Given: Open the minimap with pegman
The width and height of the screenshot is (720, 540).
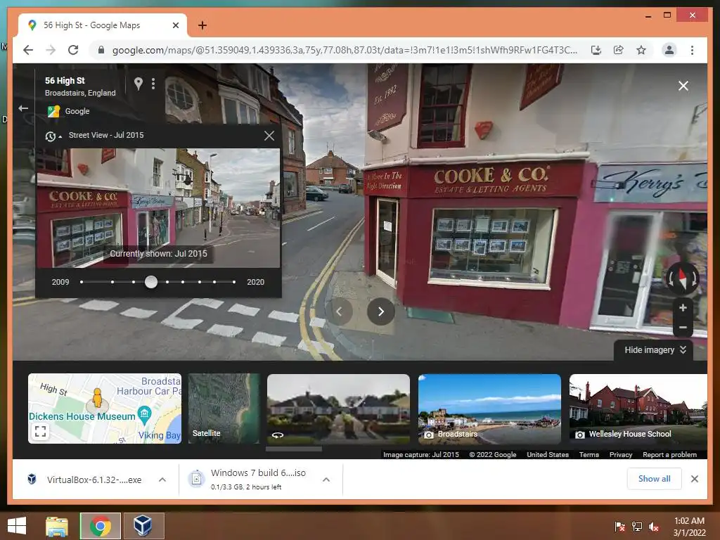Looking at the screenshot, I should 105,409.
